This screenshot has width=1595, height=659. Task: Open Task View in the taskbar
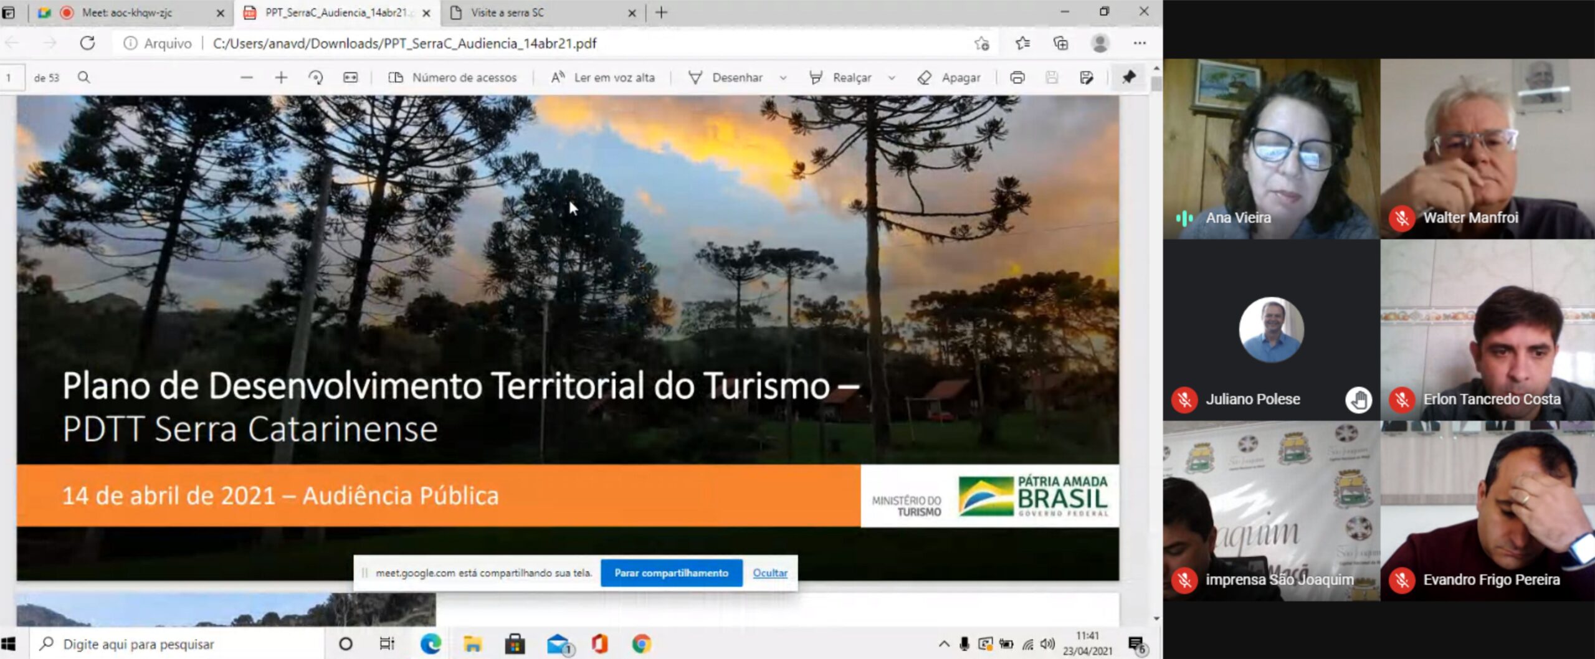[387, 643]
